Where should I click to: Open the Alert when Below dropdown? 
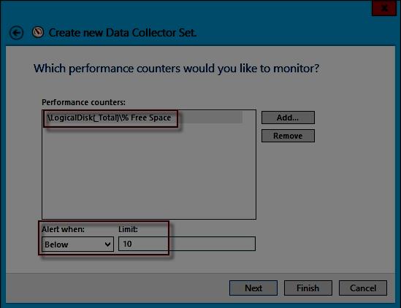point(77,245)
